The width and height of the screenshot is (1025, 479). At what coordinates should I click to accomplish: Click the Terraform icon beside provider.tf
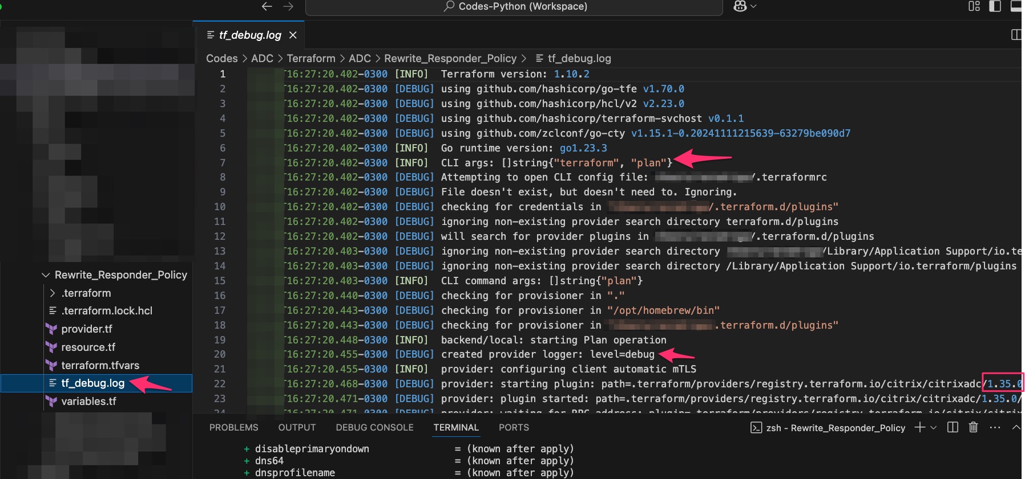point(51,329)
